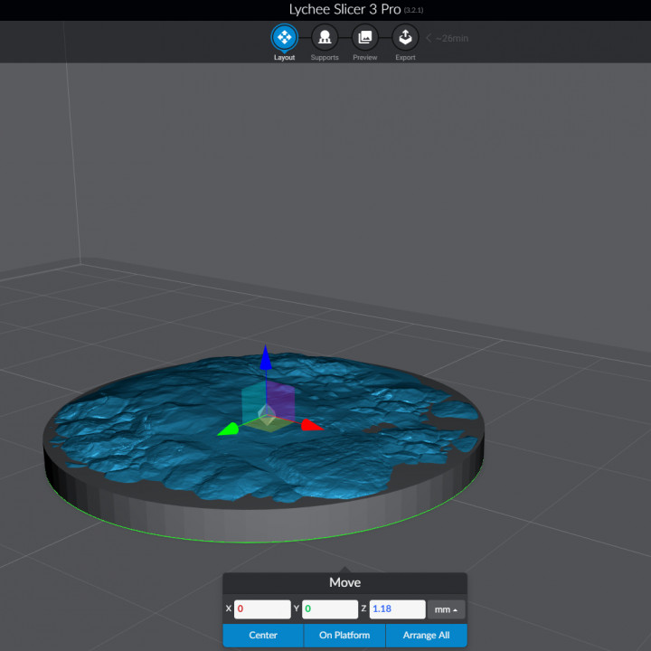The width and height of the screenshot is (651, 651).
Task: Click the blue Z-axis gizmo arrow
Action: (x=265, y=358)
